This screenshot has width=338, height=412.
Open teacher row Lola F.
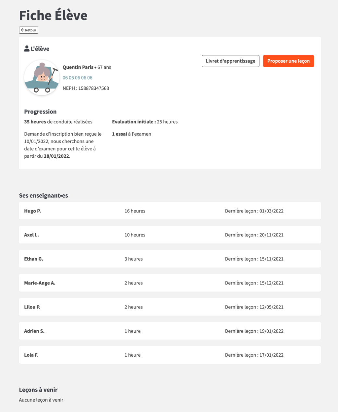(170, 355)
